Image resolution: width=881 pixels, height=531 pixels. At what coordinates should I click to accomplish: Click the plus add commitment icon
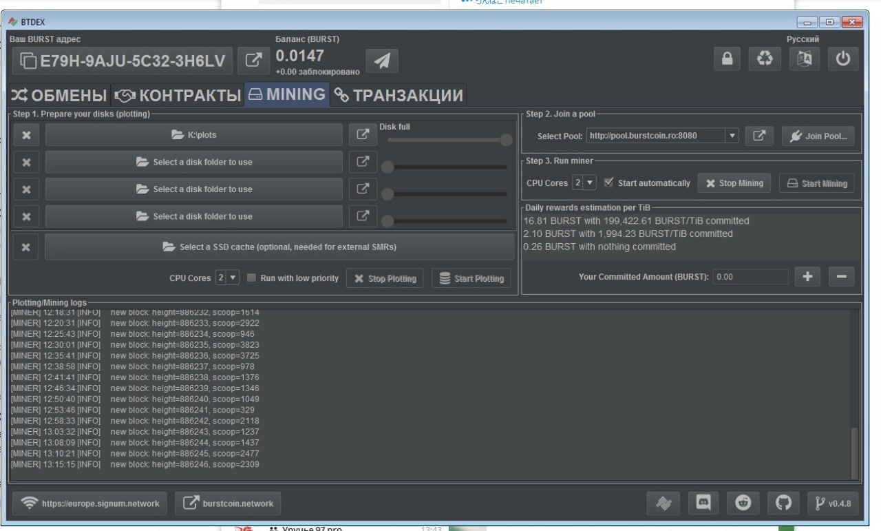(x=807, y=276)
